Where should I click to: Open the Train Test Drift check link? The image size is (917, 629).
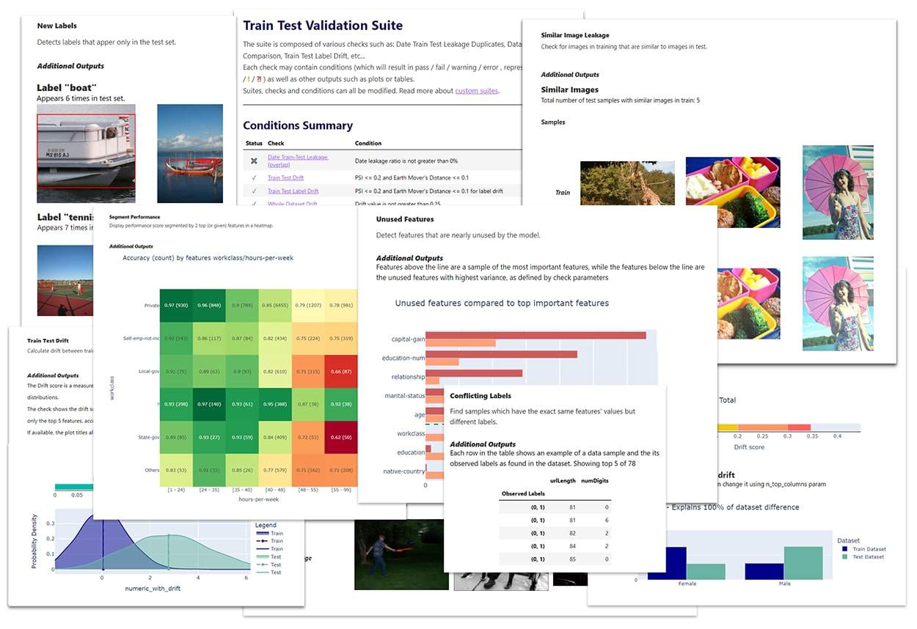(x=285, y=177)
